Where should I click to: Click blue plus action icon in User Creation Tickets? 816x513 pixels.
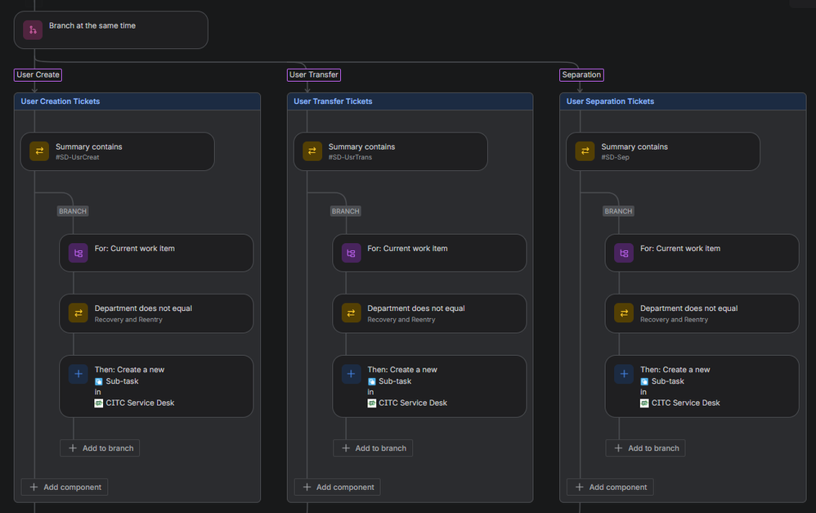78,374
